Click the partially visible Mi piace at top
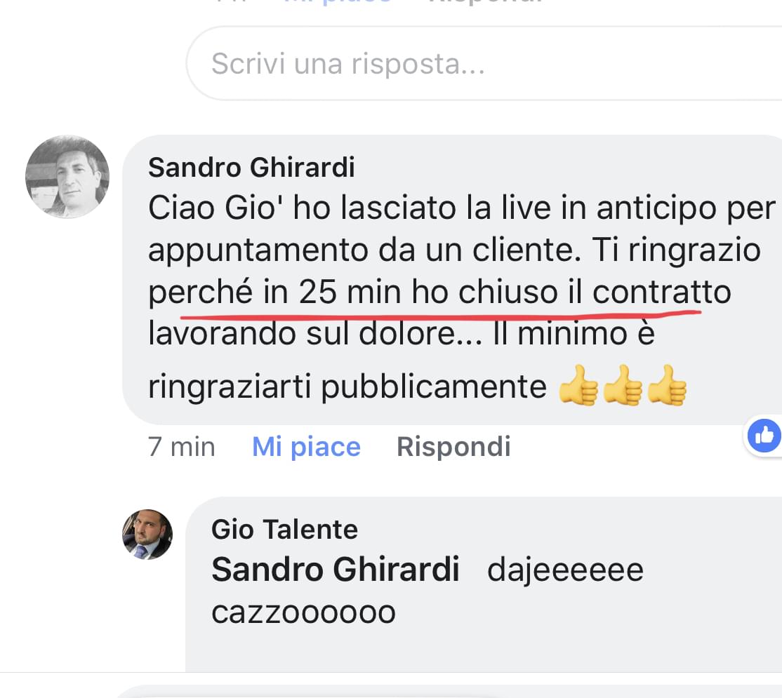The image size is (782, 698). tap(337, 3)
